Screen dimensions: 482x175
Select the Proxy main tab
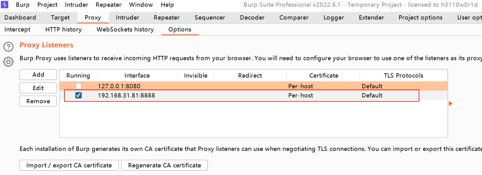coord(93,17)
